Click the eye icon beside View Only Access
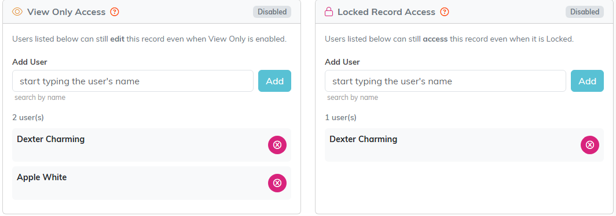The image size is (616, 216). click(17, 12)
